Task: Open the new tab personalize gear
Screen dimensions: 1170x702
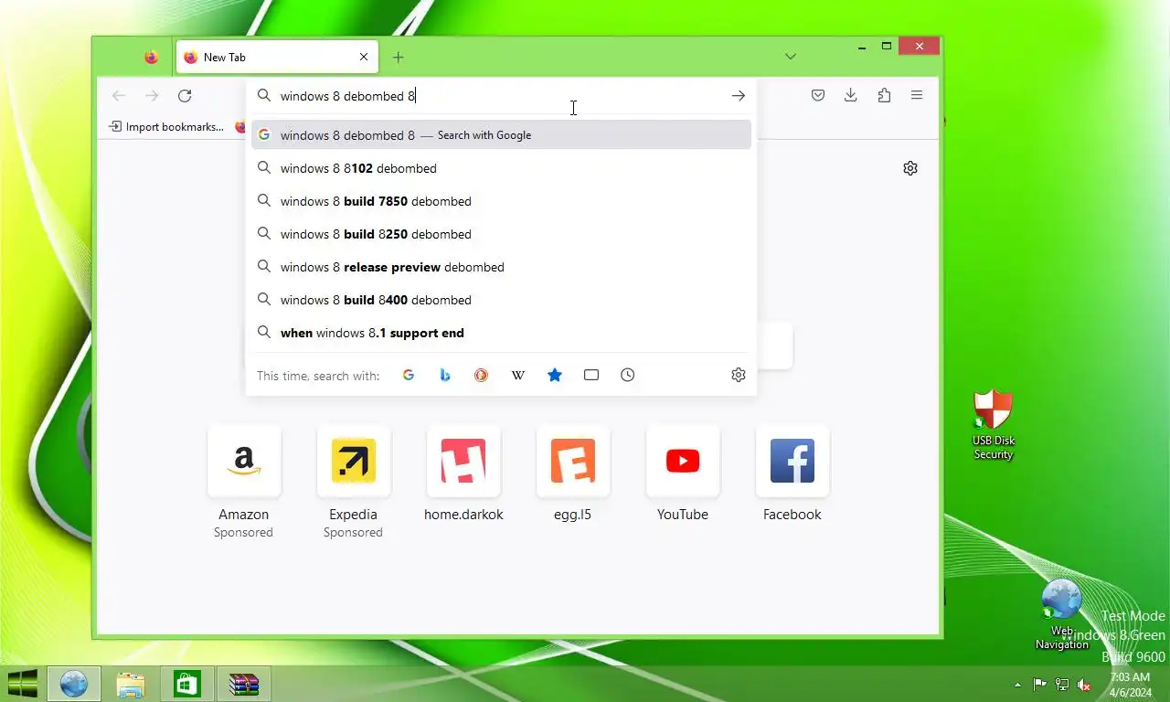Action: click(x=910, y=168)
